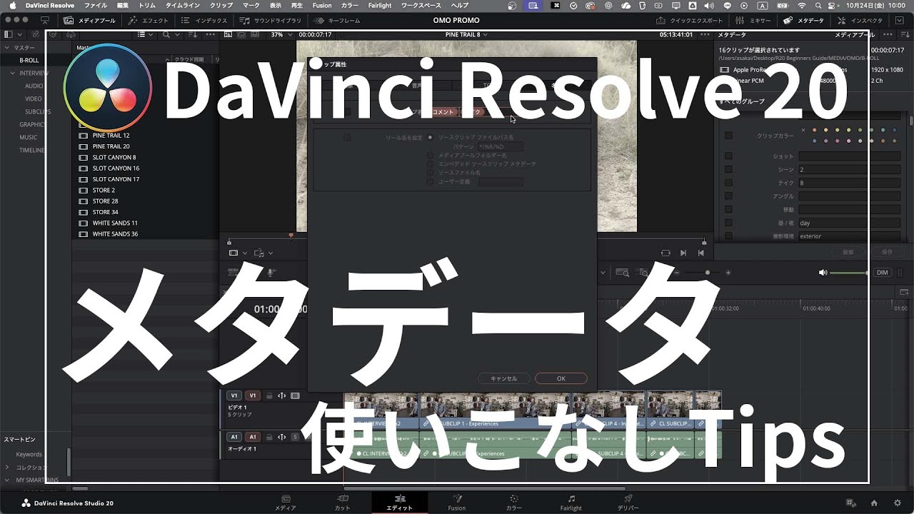Viewport: 914px width, 514px height.
Task: Open the Playback (再生) menu
Action: point(297,6)
